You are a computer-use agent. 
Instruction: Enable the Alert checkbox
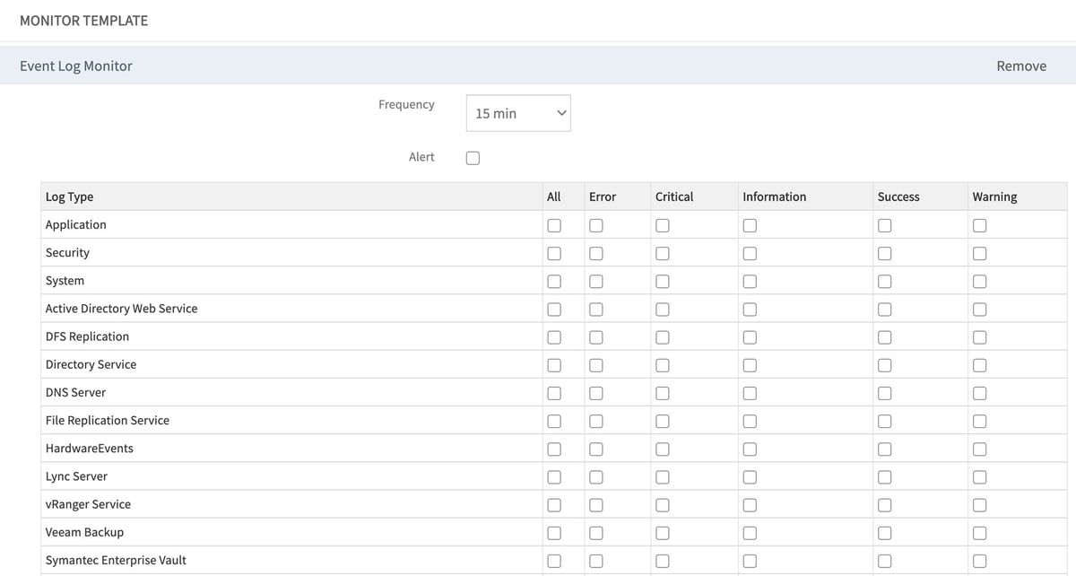[473, 158]
